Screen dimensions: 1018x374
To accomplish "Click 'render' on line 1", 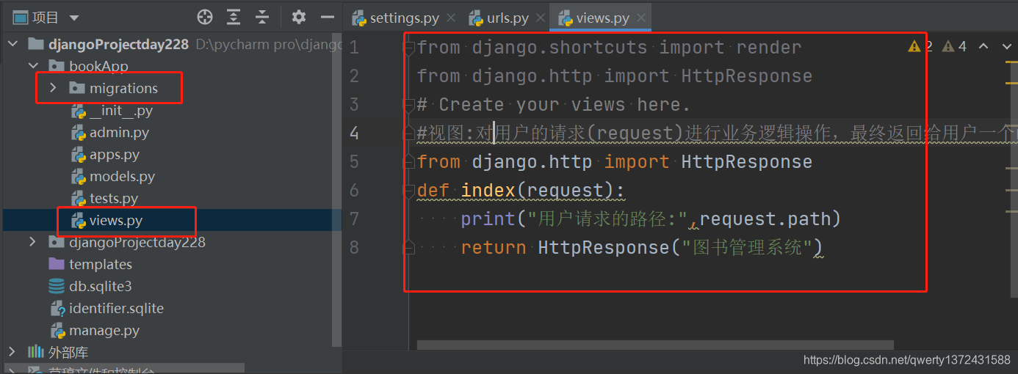I will [x=769, y=48].
